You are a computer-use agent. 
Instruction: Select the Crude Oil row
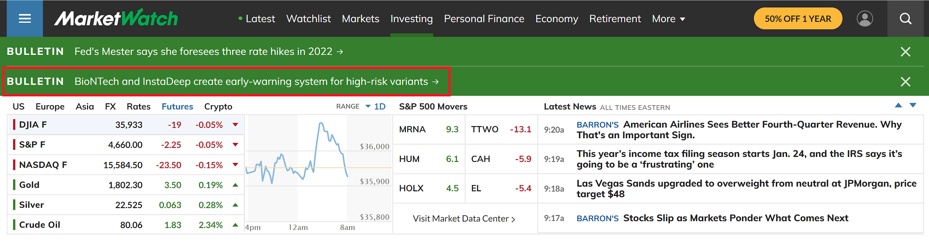126,225
